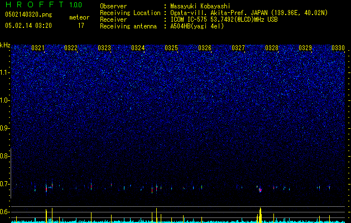Click the strong meteor echo before 0328
The width and height of the screenshot is (351, 223).
(260, 190)
